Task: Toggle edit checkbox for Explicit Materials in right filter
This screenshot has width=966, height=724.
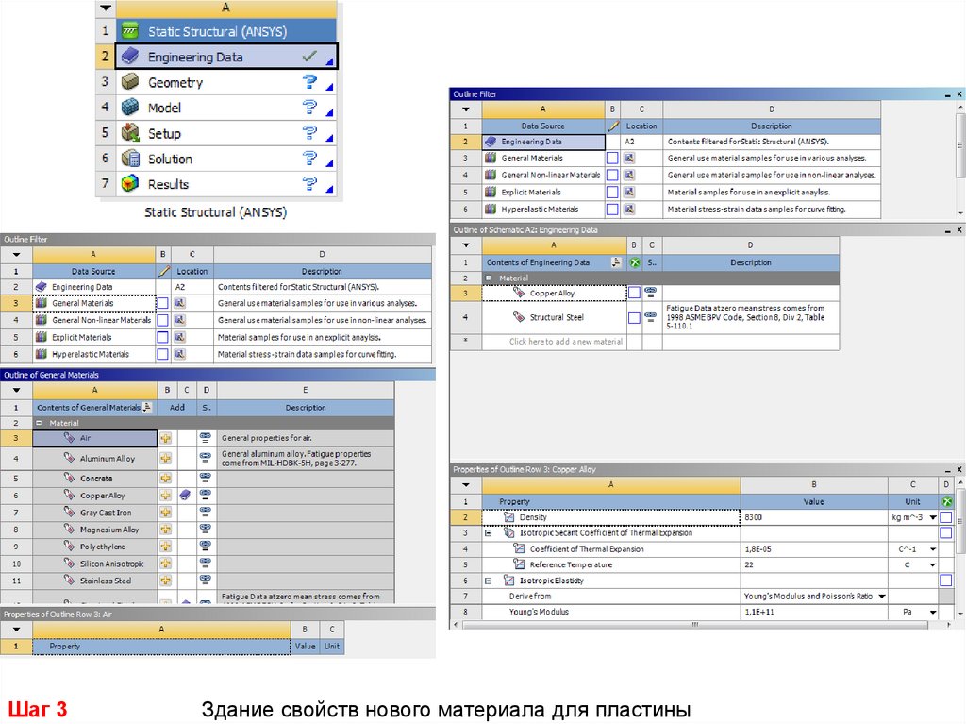Action: click(x=612, y=192)
